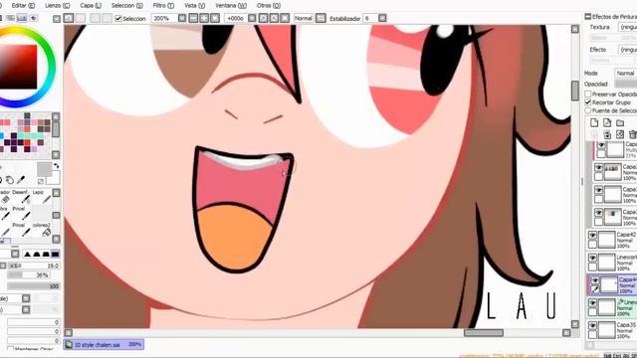This screenshot has width=637, height=358.
Task: Choose the sharpest brush edge shape
Action: [27, 255]
